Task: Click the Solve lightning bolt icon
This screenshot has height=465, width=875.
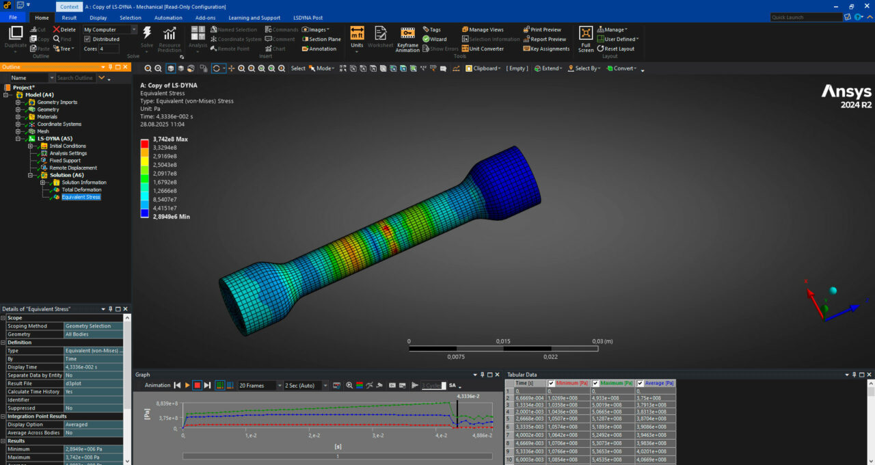Action: 147,34
